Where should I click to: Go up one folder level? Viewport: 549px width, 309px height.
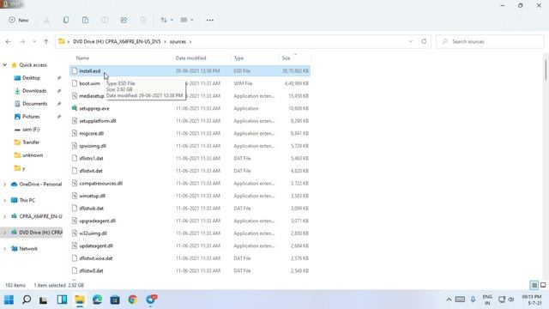pyautogui.click(x=45, y=42)
